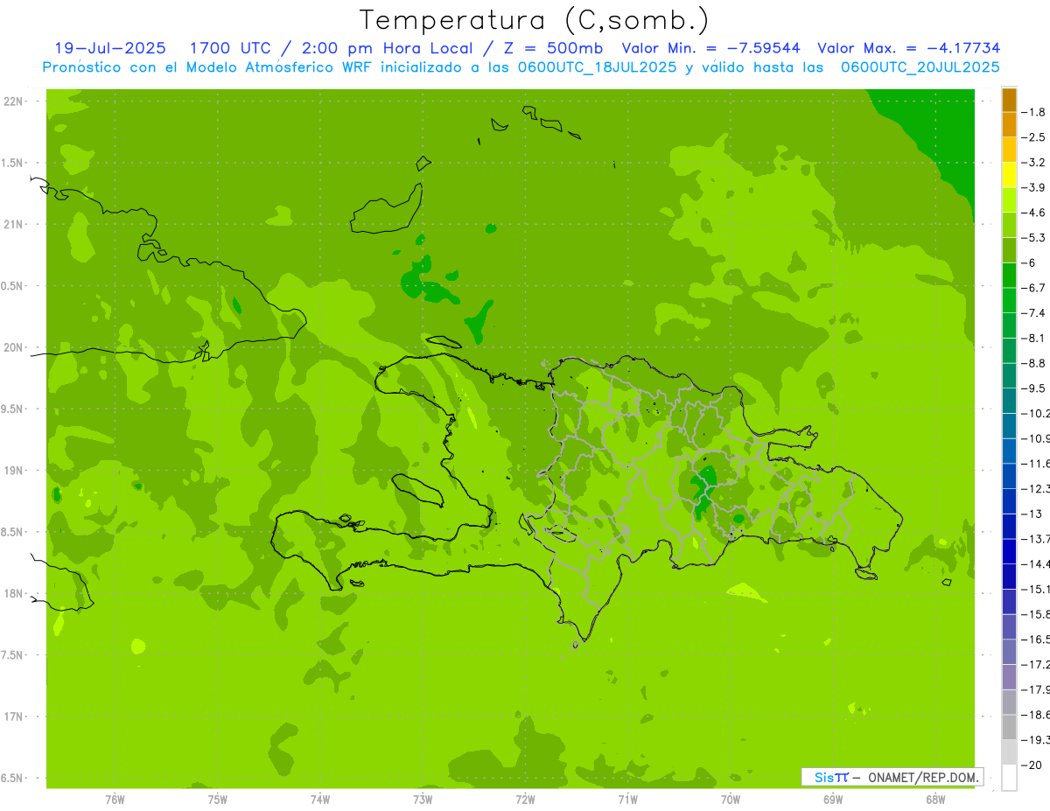Click the '72W' longitude label
The width and height of the screenshot is (1050, 811).
pos(526,799)
